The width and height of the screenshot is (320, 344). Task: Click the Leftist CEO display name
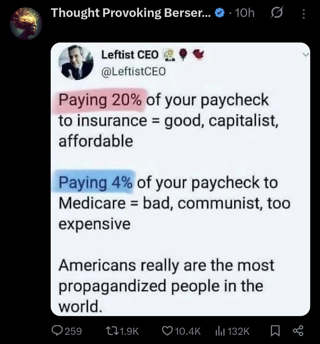(130, 55)
